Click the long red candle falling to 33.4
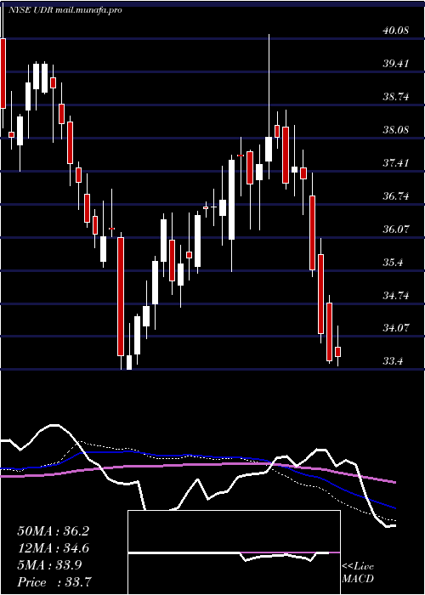This screenshot has width=425, height=595. pyautogui.click(x=121, y=297)
